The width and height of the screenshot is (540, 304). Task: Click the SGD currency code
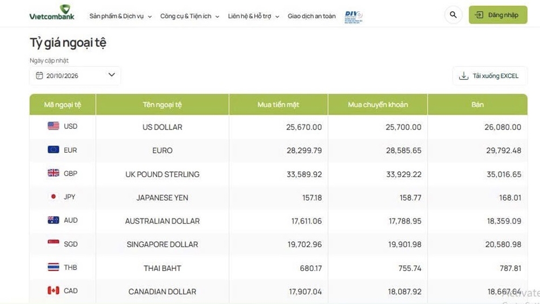[71, 244]
